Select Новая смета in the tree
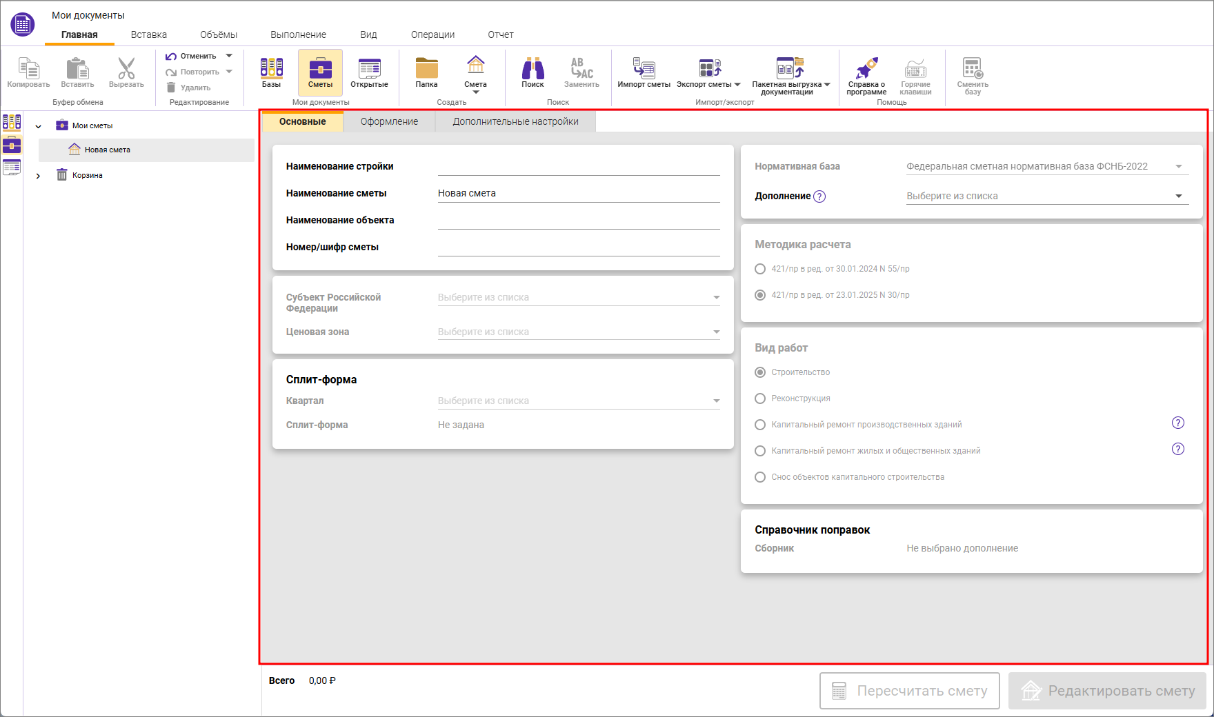This screenshot has height=717, width=1214. point(108,150)
